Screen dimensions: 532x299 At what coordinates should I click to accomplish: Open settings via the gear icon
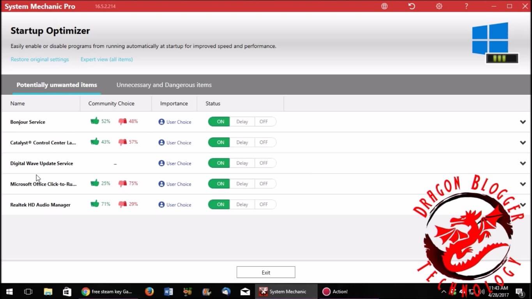click(439, 6)
